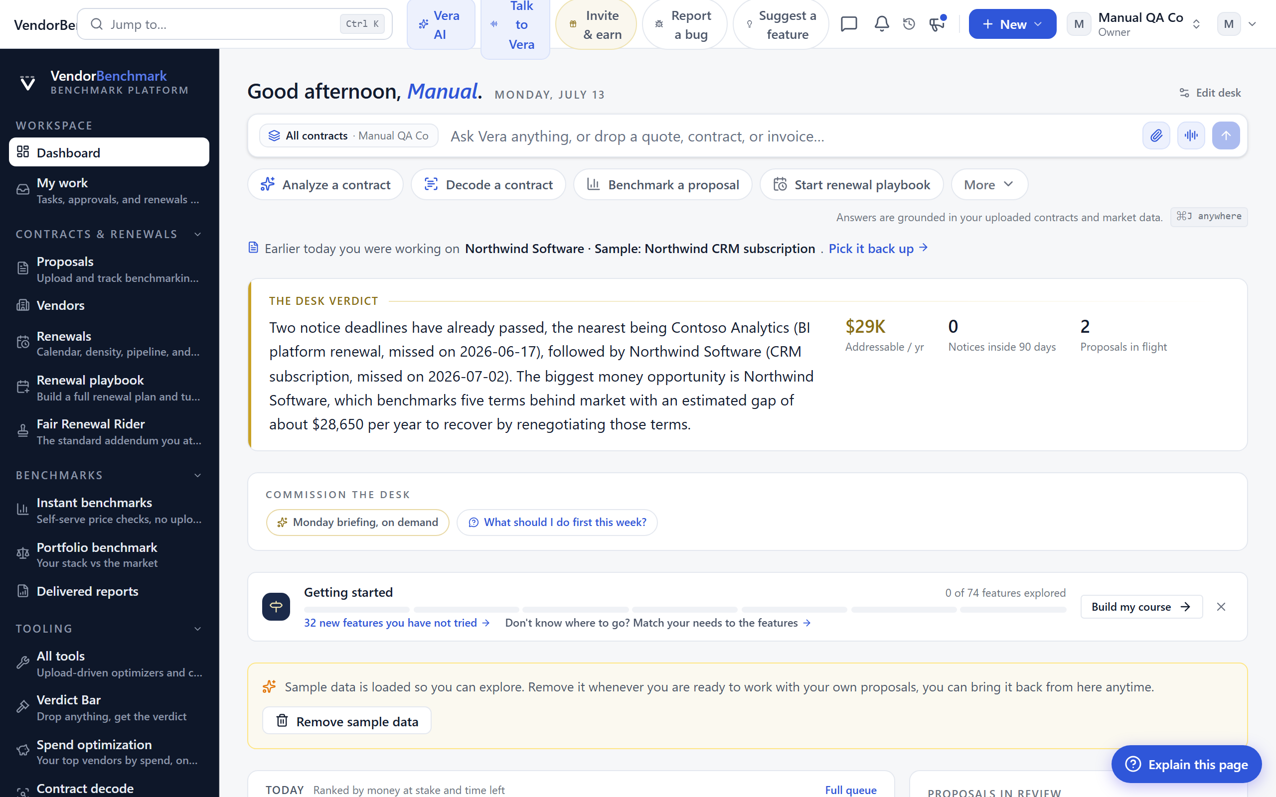Open the New button dropdown
Screen dimensions: 1276x797
[1012, 24]
